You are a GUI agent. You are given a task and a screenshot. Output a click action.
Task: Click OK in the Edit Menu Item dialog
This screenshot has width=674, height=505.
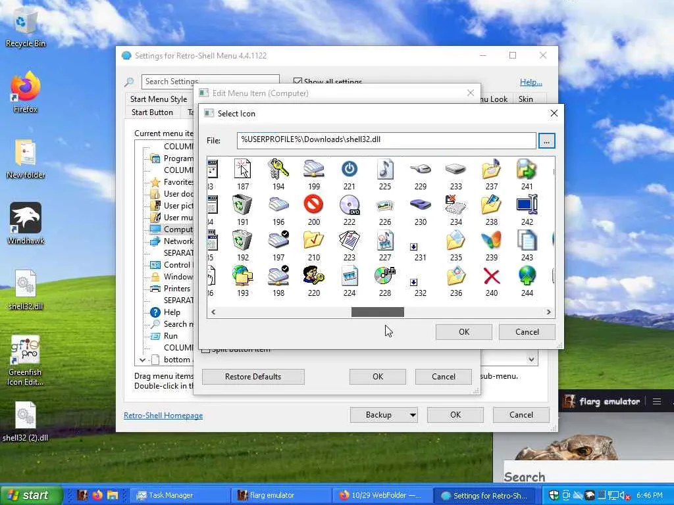(x=377, y=377)
